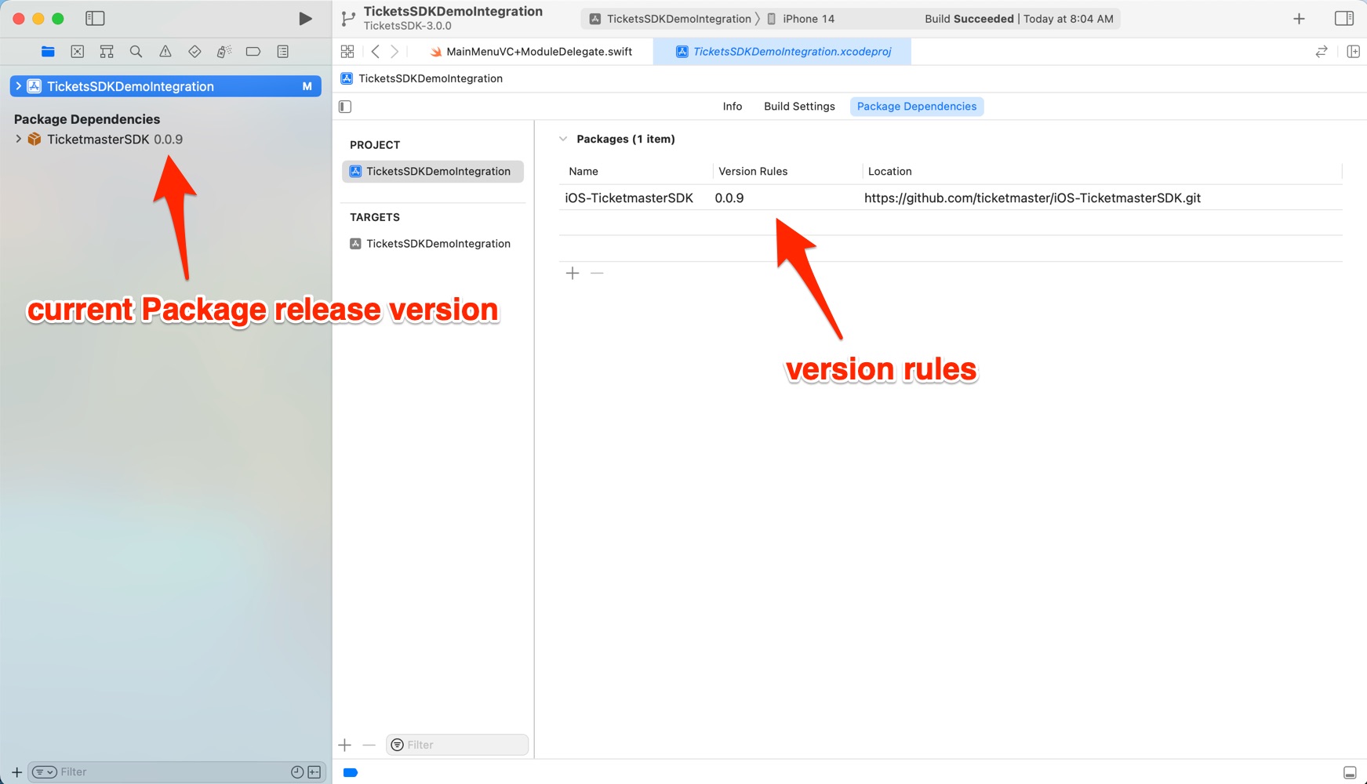Expand the TicketmasterSDK 0.0.9 package
Viewport: 1367px width, 784px height.
point(18,139)
